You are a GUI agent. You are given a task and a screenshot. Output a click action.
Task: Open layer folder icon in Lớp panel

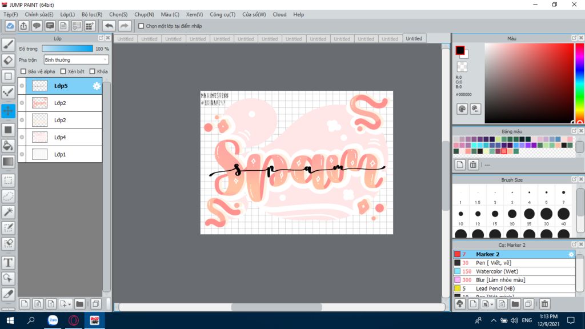(x=79, y=304)
